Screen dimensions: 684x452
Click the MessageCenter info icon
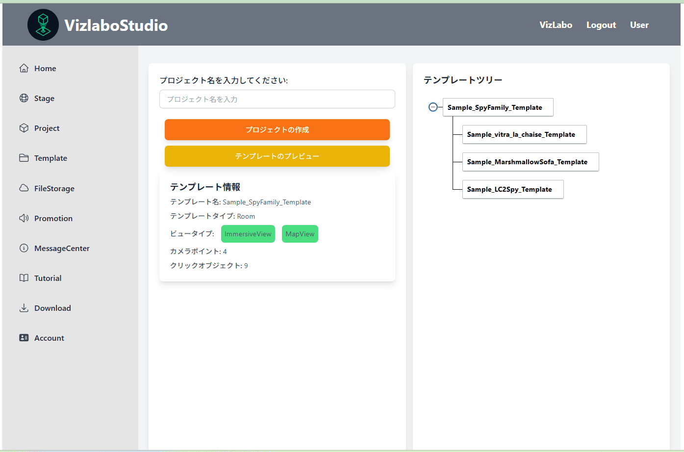coord(24,248)
